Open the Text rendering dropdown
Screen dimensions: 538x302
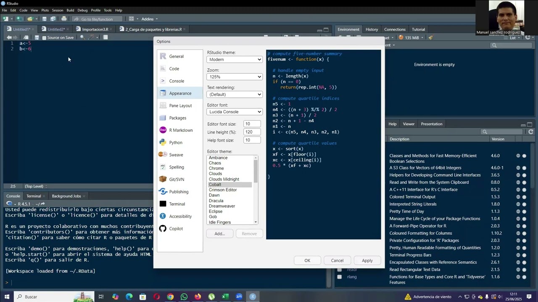(235, 94)
